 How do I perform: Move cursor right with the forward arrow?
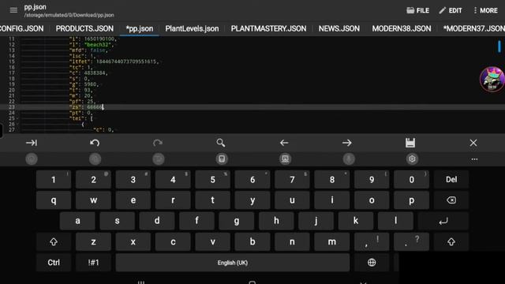(x=347, y=143)
